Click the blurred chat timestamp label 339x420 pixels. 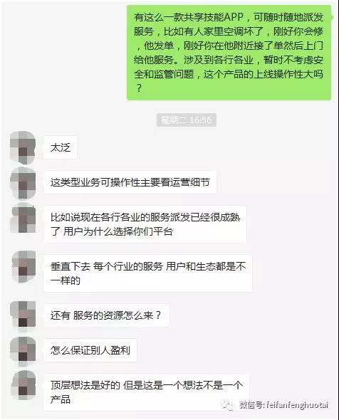click(187, 120)
